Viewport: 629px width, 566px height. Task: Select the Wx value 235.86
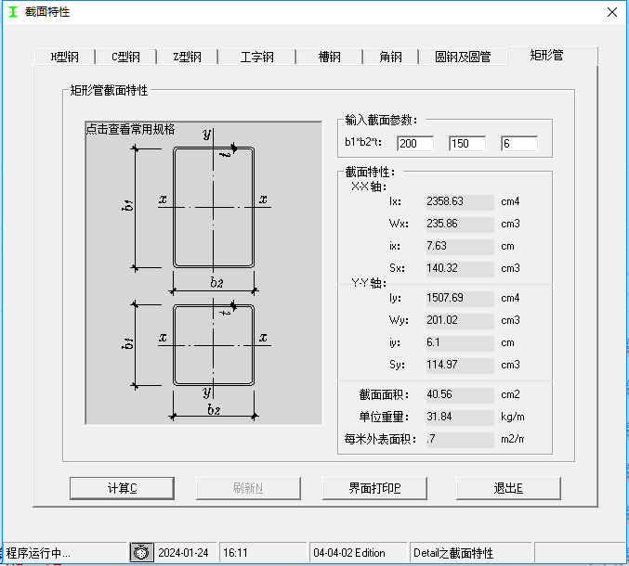click(460, 224)
